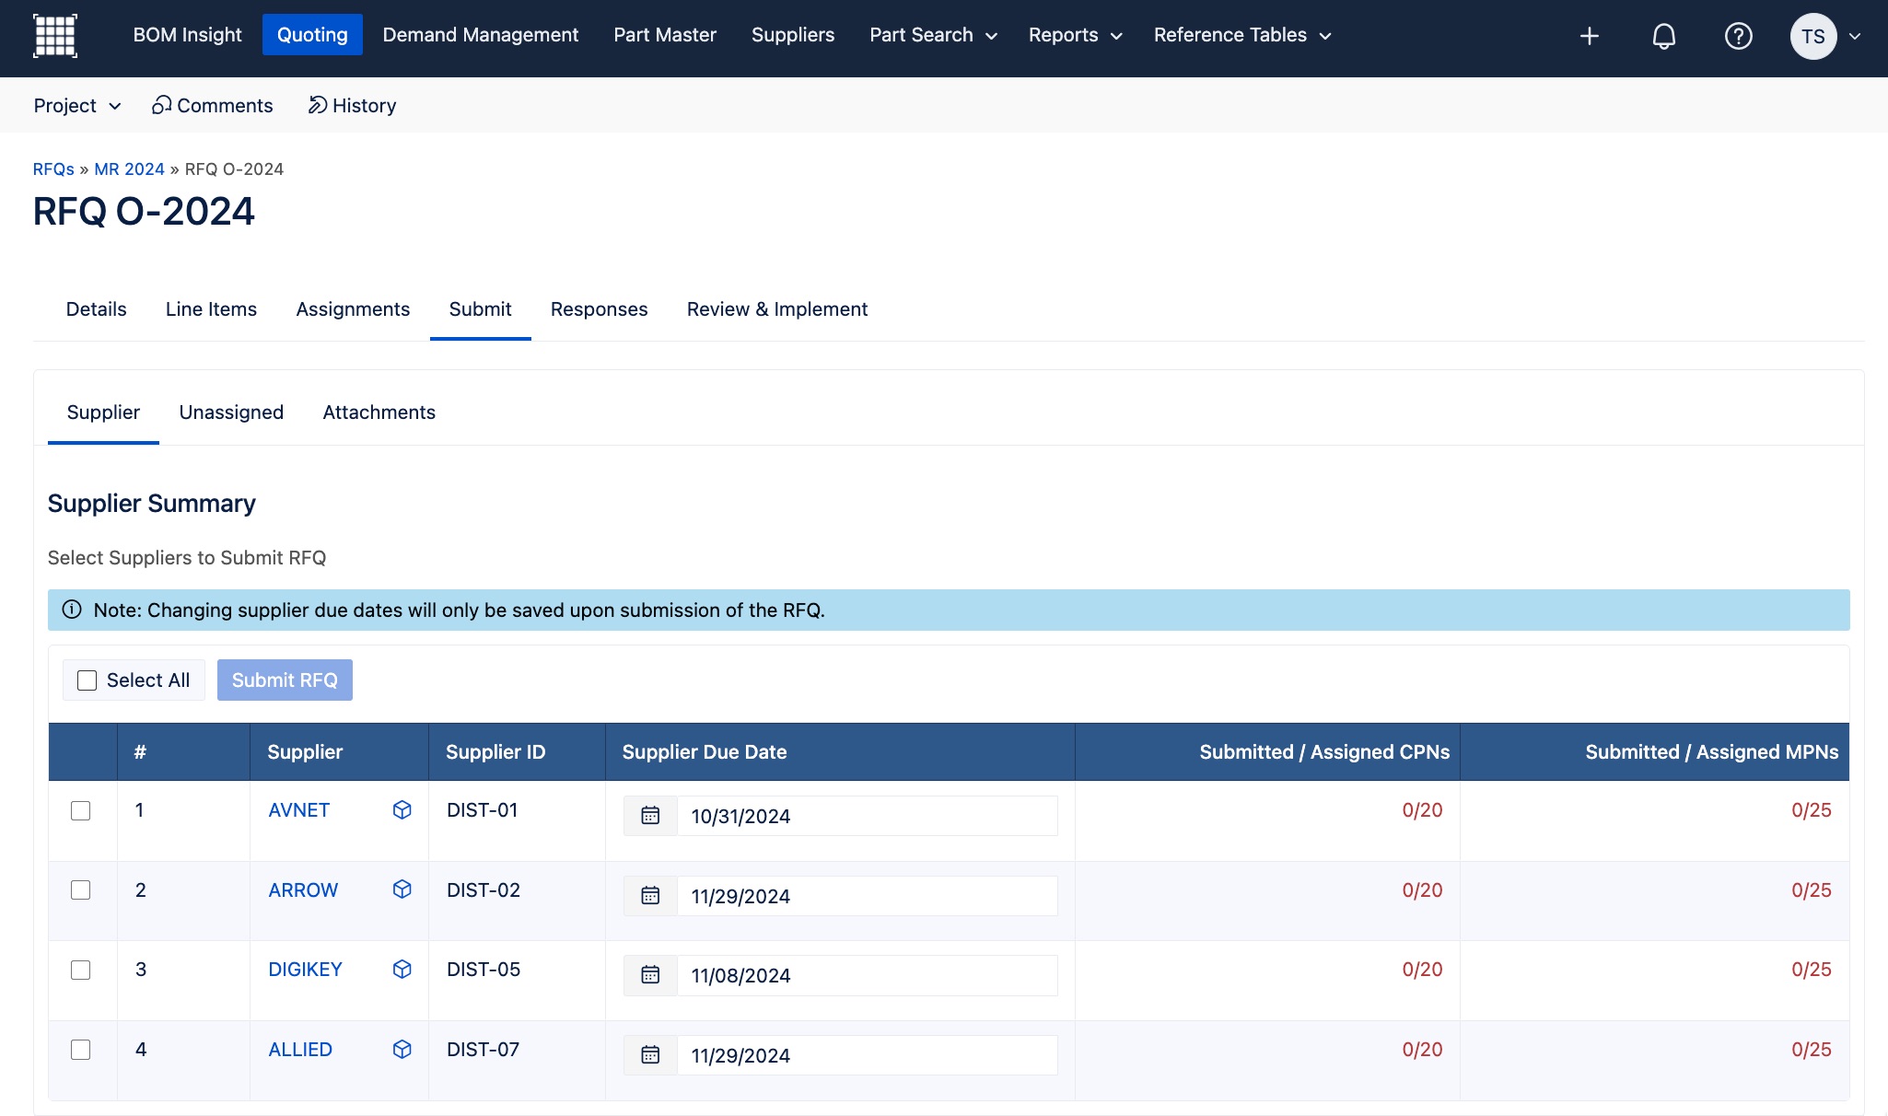Open the DIGIKEY supplier link
This screenshot has height=1116, width=1888.
click(305, 970)
